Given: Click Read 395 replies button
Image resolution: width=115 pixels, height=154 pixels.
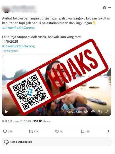Looking at the screenshot, I should tap(57, 142).
